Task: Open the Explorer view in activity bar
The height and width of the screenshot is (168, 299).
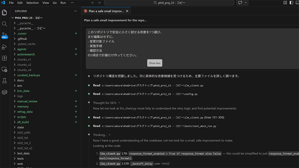Action: click(x=4, y=12)
